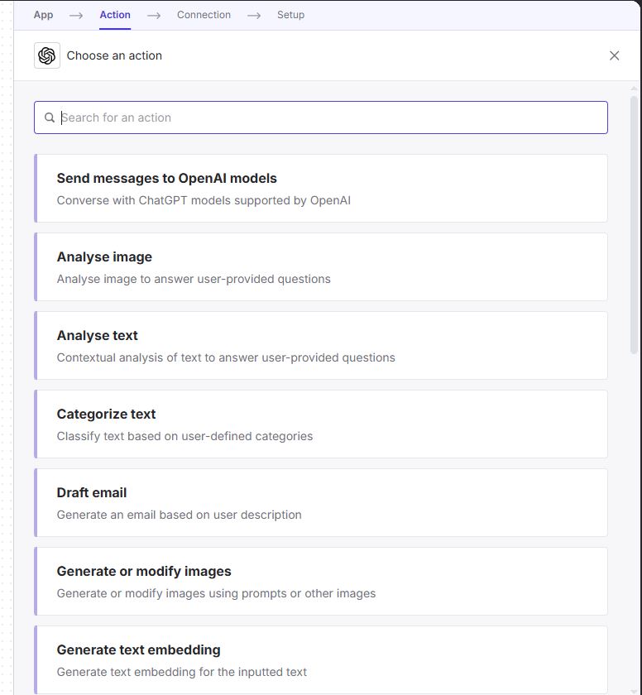The image size is (642, 695).
Task: Select Generate or modify images action
Action: click(x=321, y=581)
